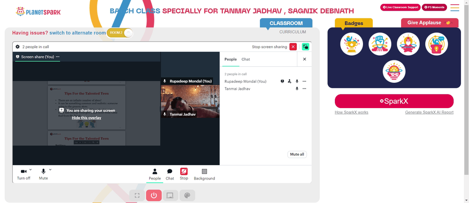The width and height of the screenshot is (469, 203).
Task: Open more options for Rupadeep Mondal
Action: pyautogui.click(x=304, y=81)
